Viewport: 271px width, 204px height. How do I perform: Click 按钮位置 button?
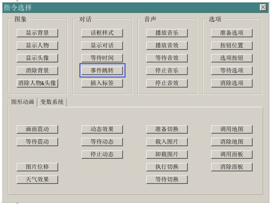tap(232, 45)
